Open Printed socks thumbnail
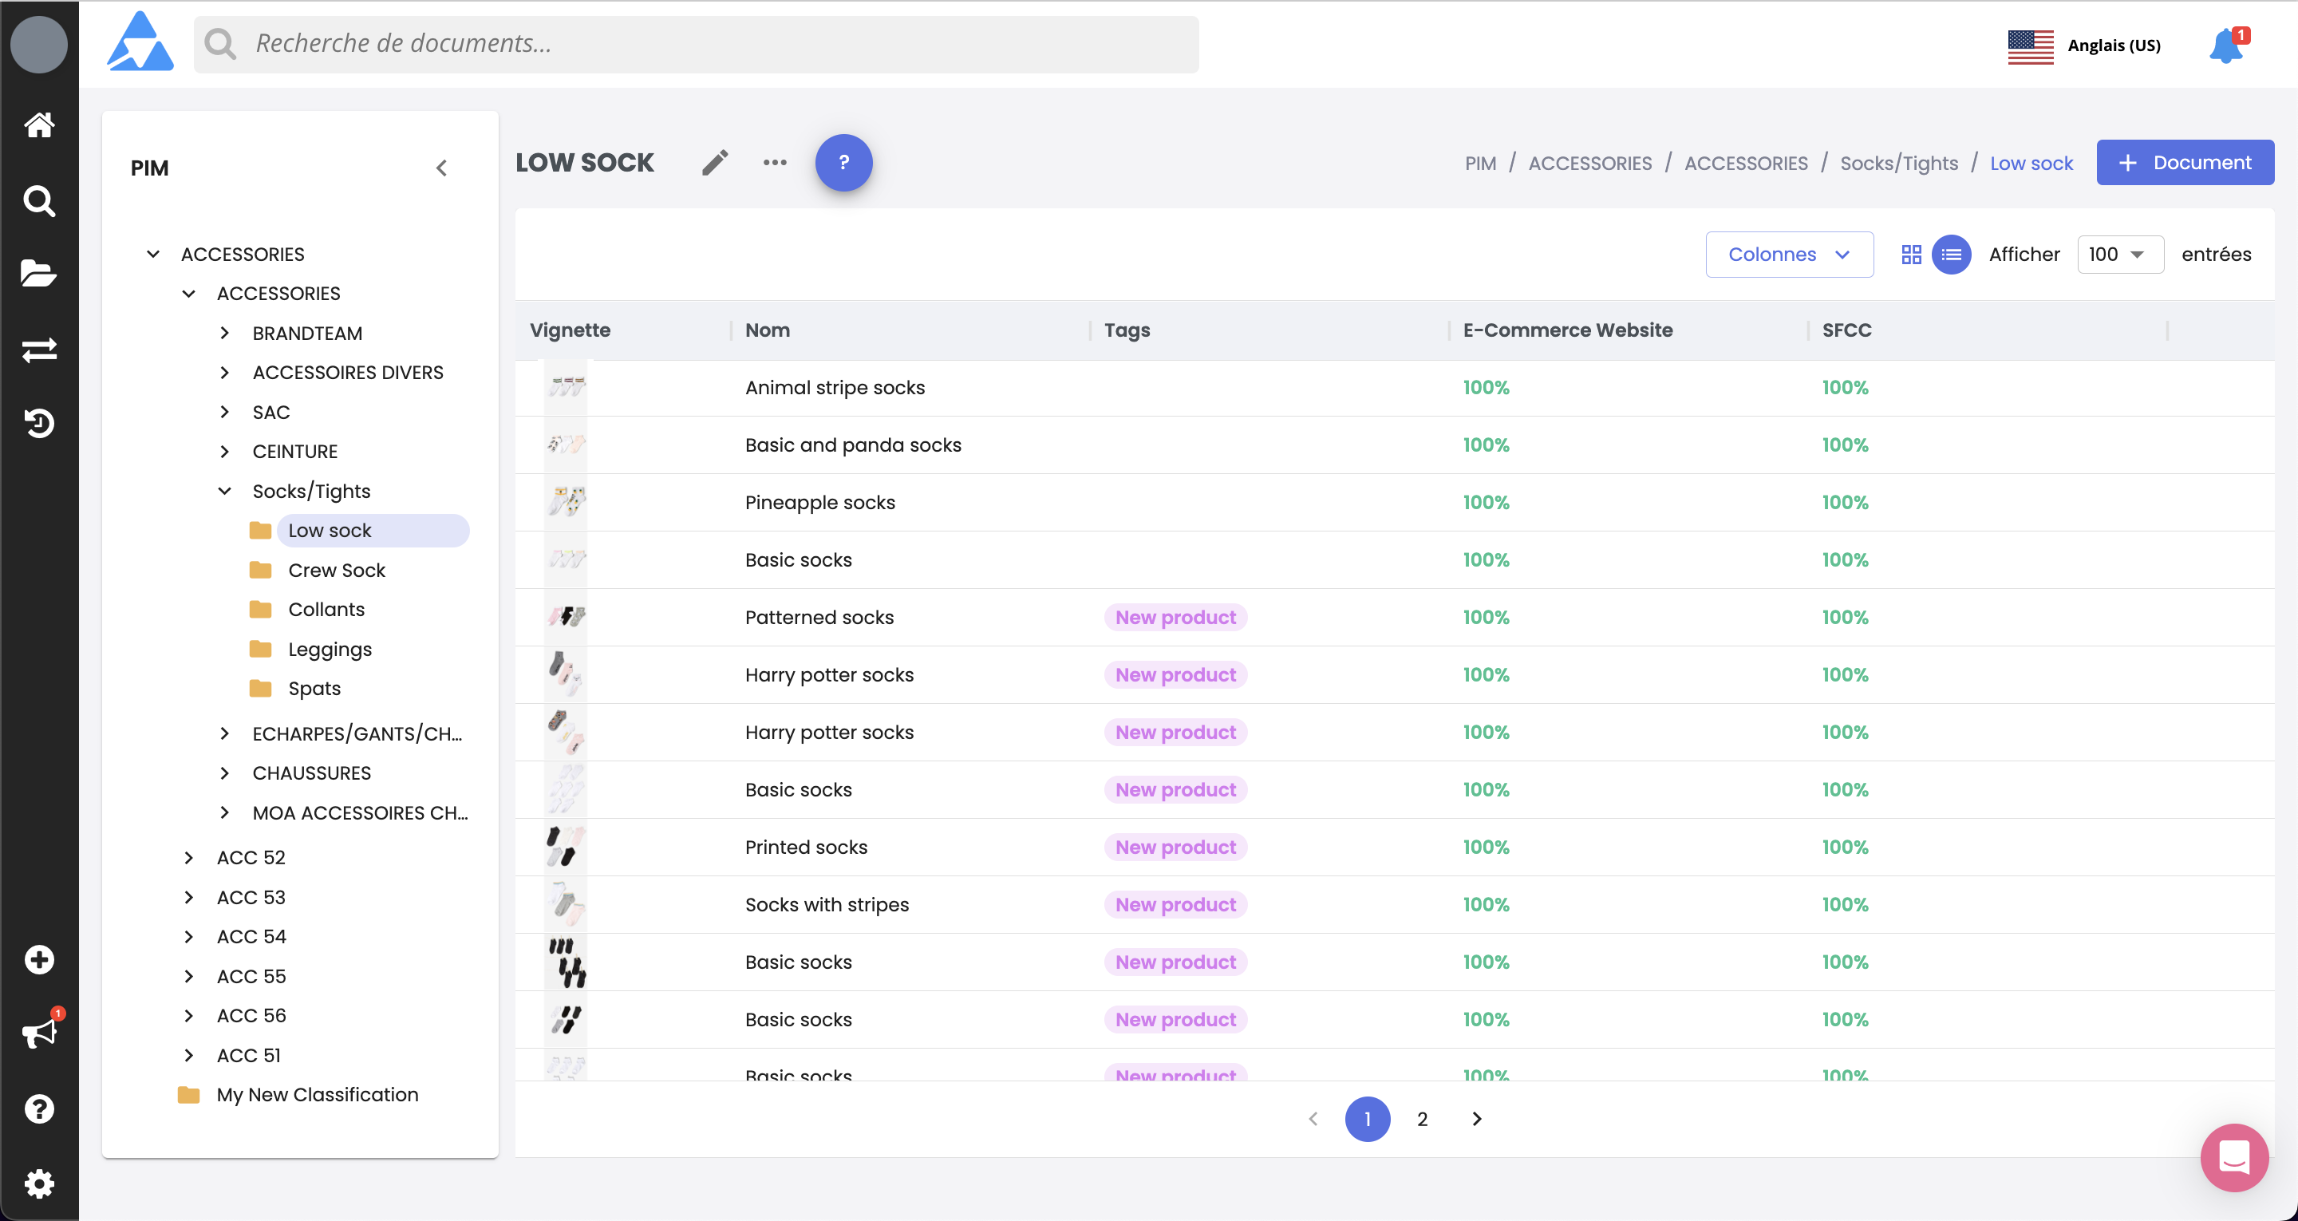The height and width of the screenshot is (1221, 2298). (x=567, y=847)
